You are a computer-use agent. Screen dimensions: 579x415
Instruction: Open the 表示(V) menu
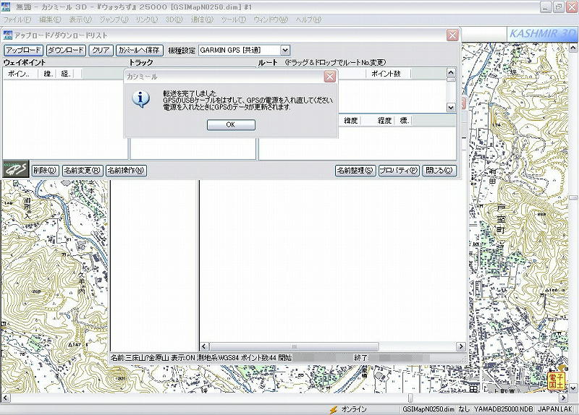[x=80, y=20]
